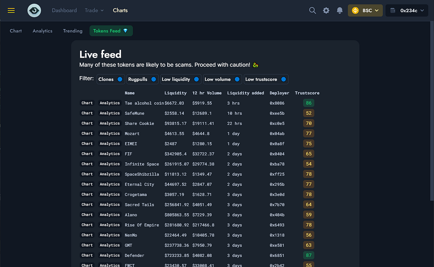Image resolution: width=434 pixels, height=267 pixels.
Task: Switch to the Trending tab
Action: coord(73,31)
